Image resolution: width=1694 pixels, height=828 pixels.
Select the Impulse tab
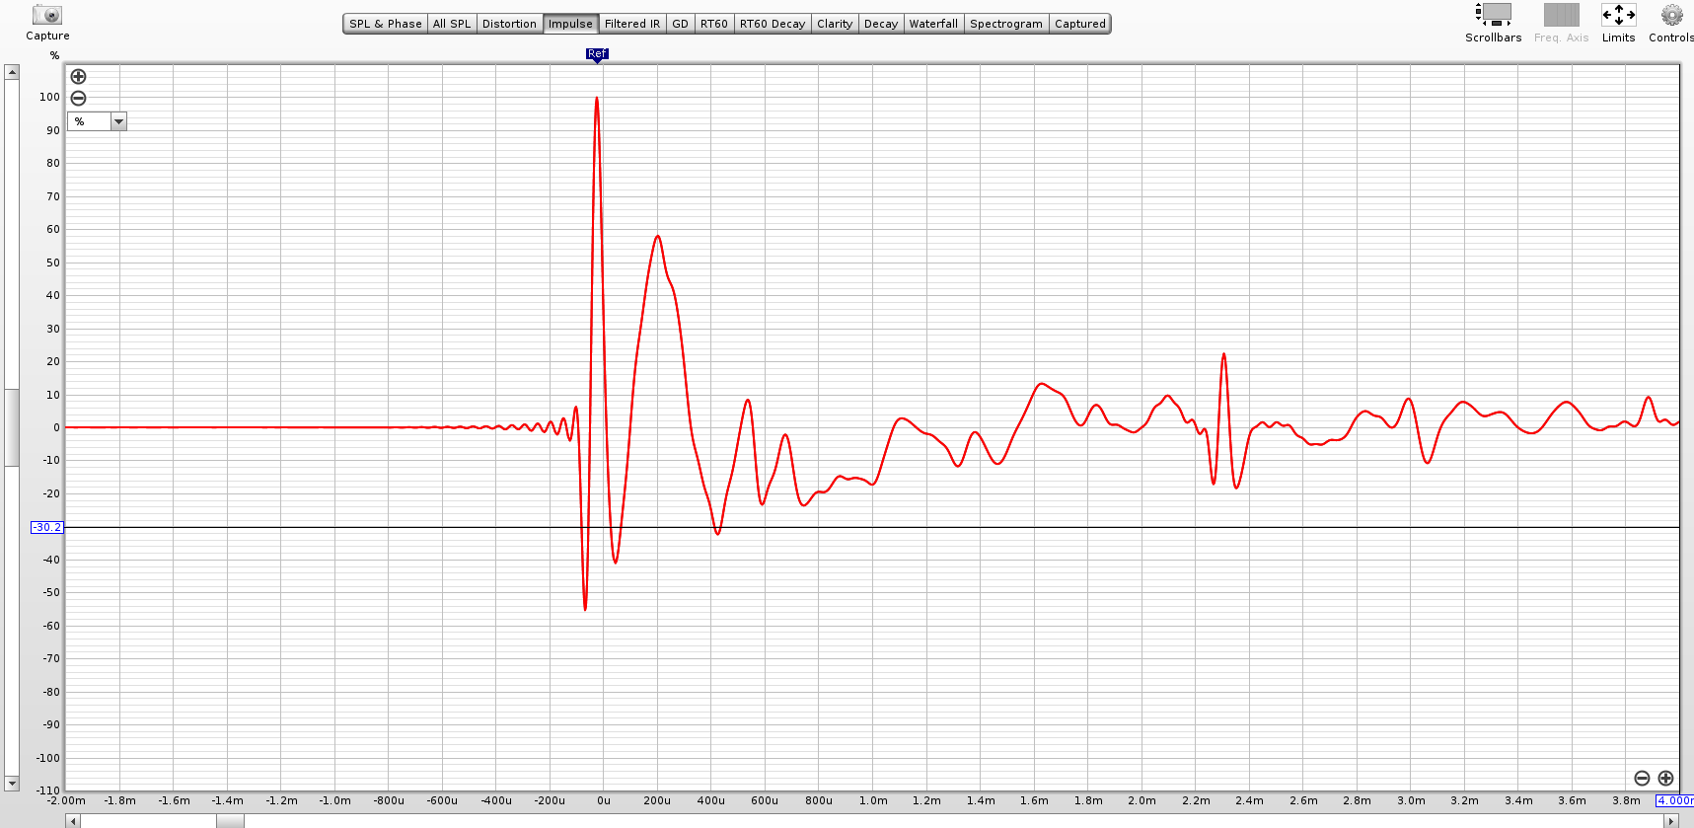click(570, 24)
